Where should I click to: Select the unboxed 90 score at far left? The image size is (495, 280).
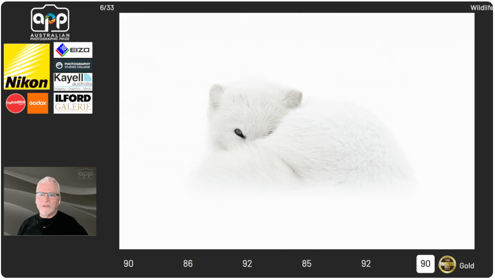pyautogui.click(x=128, y=264)
